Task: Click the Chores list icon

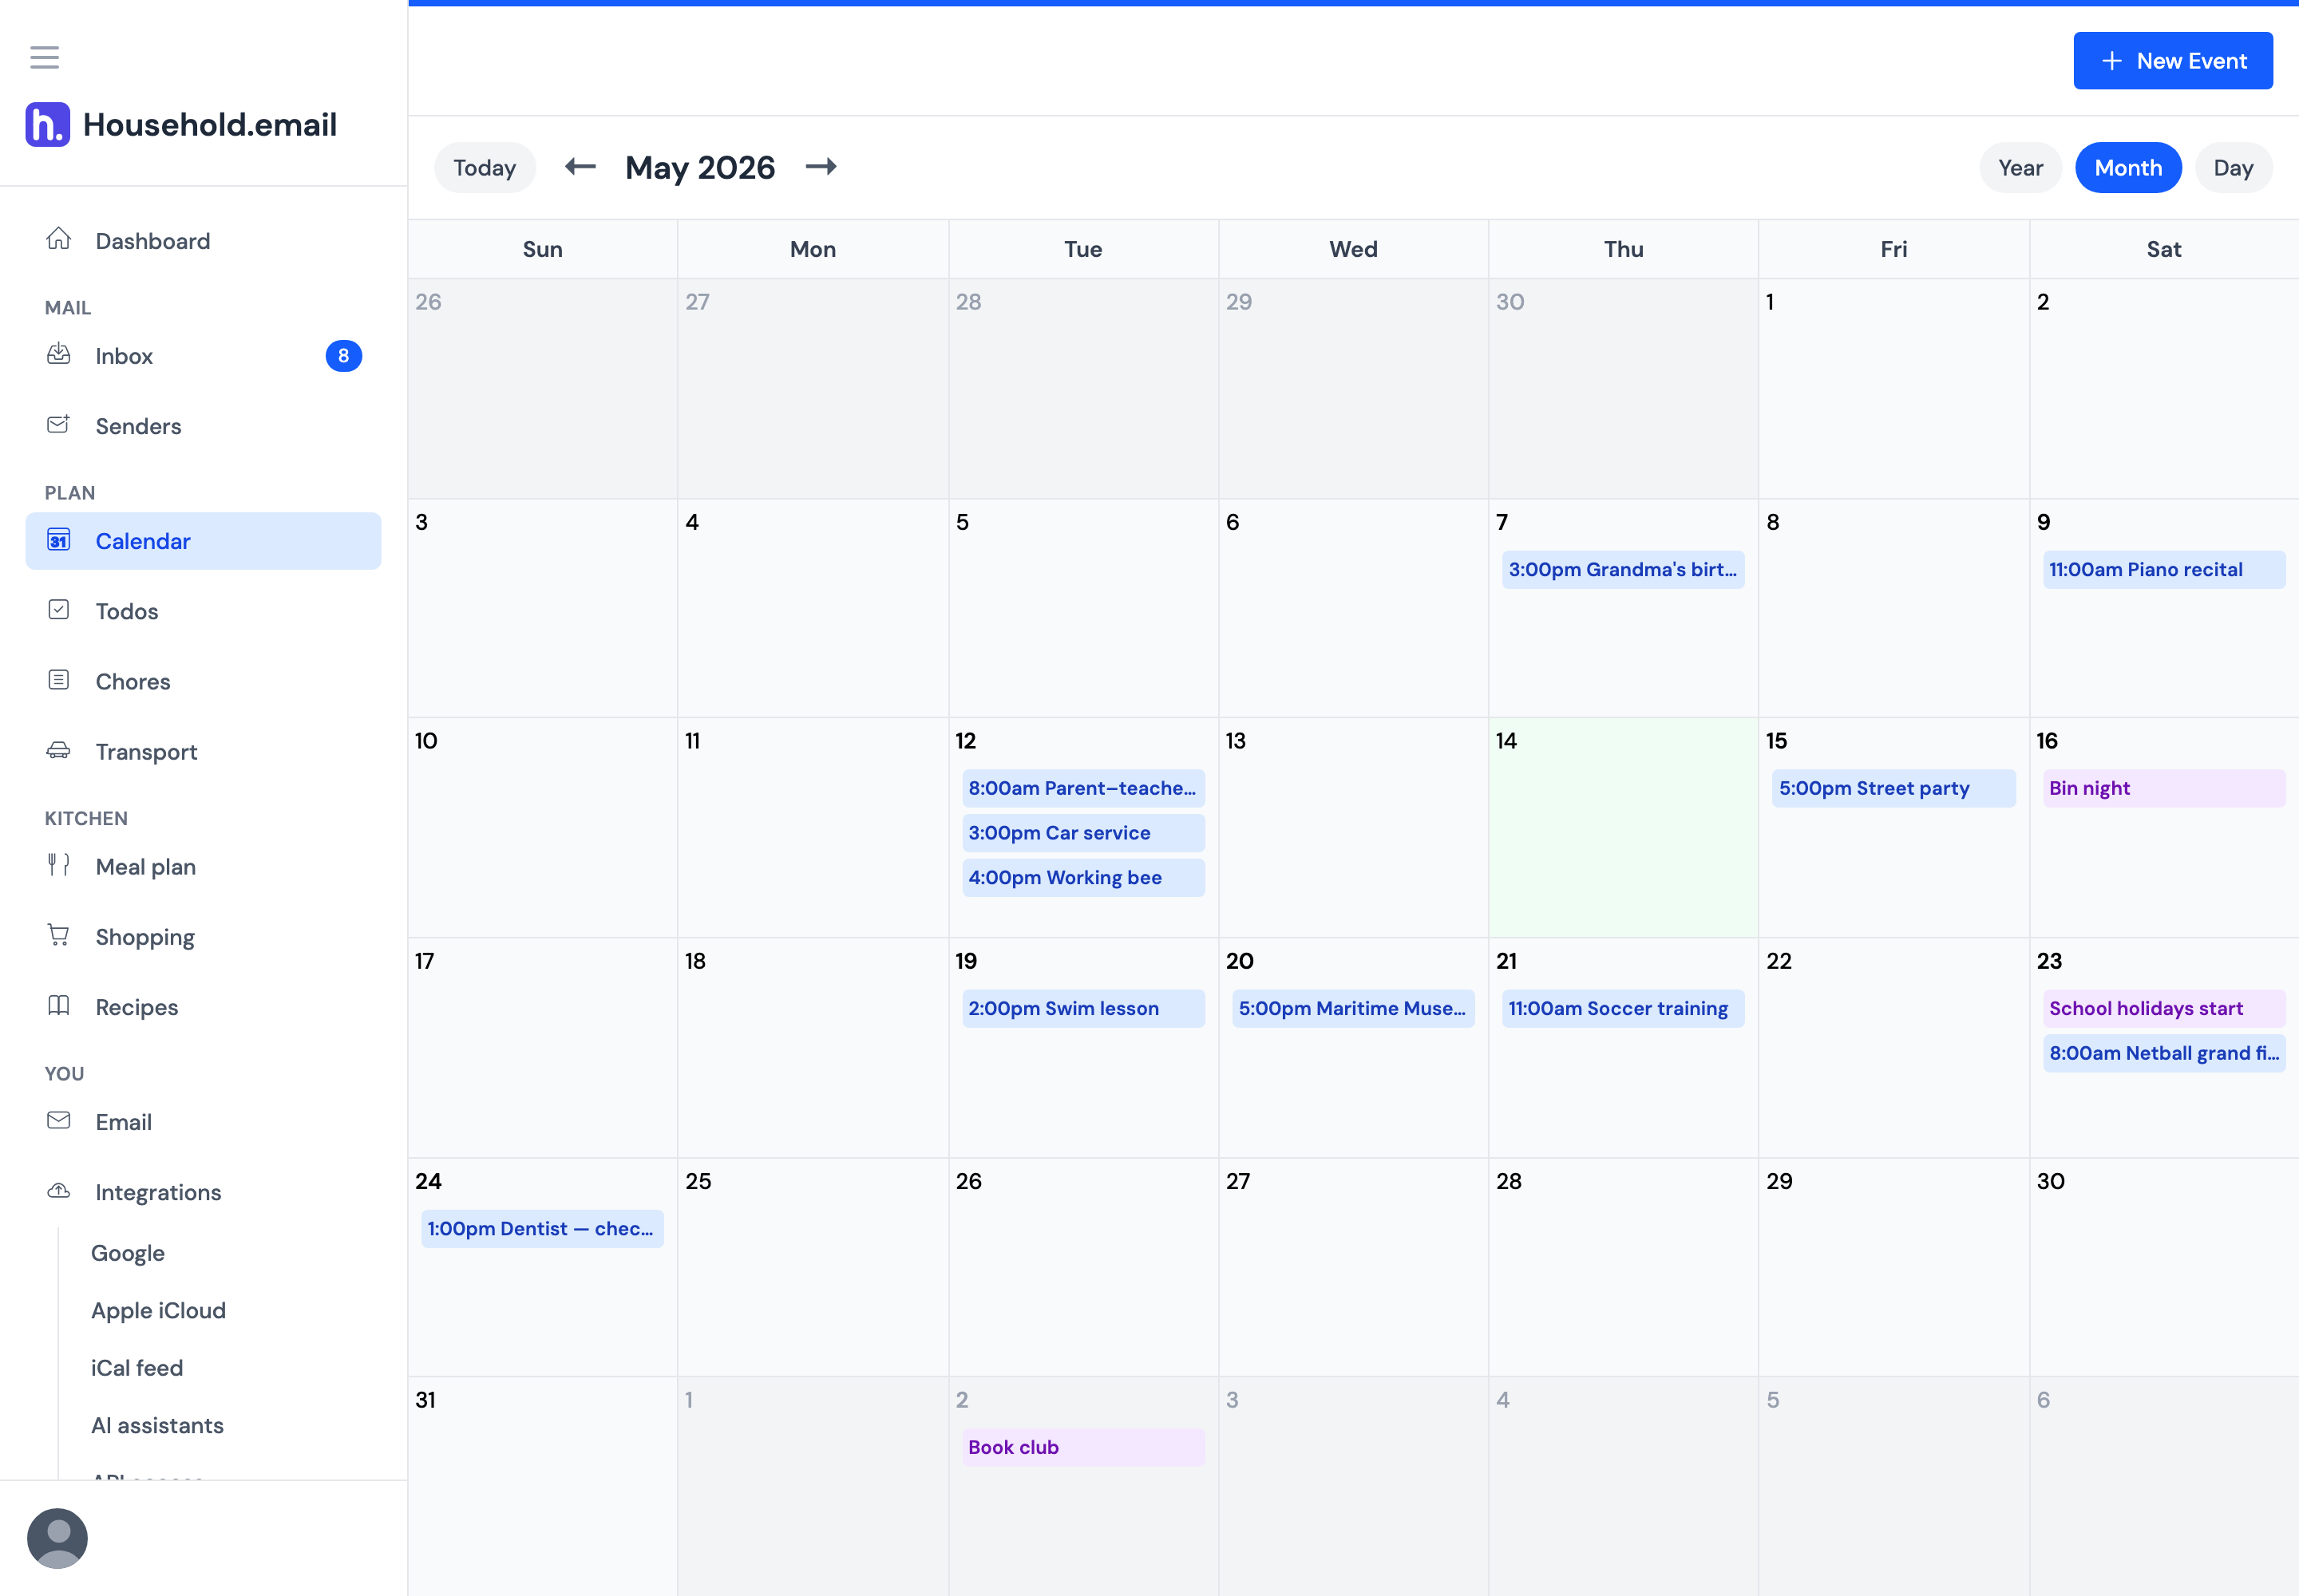Action: tap(59, 680)
